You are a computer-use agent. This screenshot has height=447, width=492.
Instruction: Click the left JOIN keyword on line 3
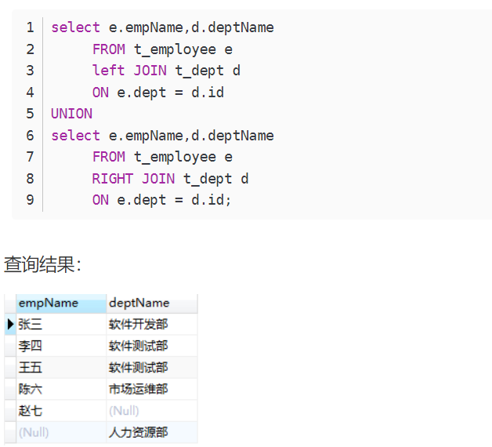pyautogui.click(x=129, y=71)
